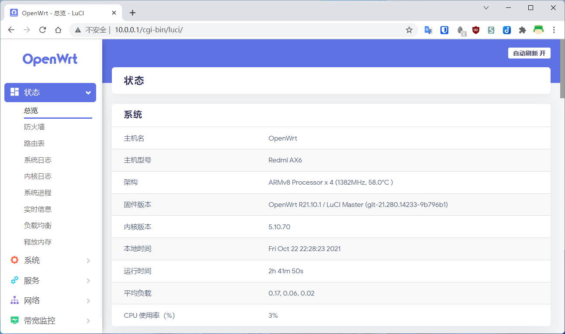The width and height of the screenshot is (565, 334).
Task: Open the Chrome extensions puzzle icon
Action: tap(522, 30)
